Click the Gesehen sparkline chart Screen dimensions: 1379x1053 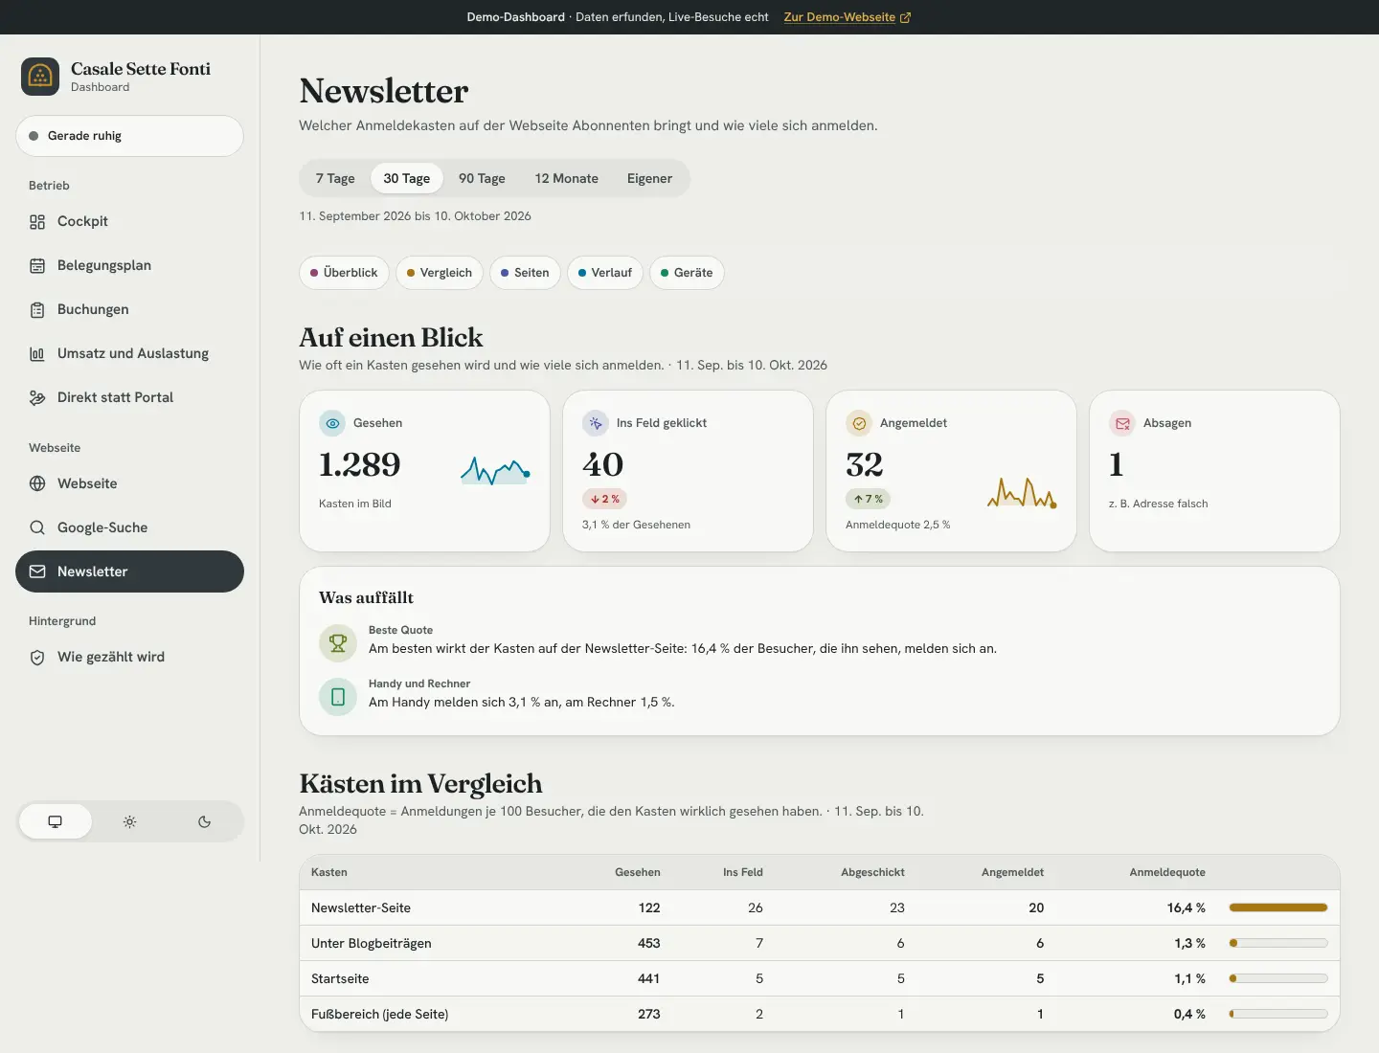point(495,470)
